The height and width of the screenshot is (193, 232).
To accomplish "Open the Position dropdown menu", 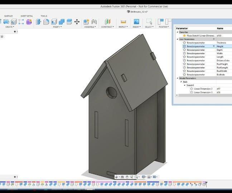I will (x=164, y=27).
